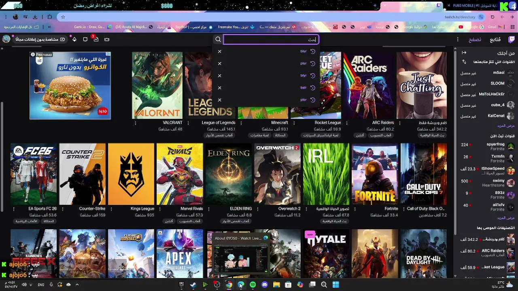Click ad-free viewing button in header
The height and width of the screenshot is (291, 518).
pyautogui.click(x=40, y=39)
